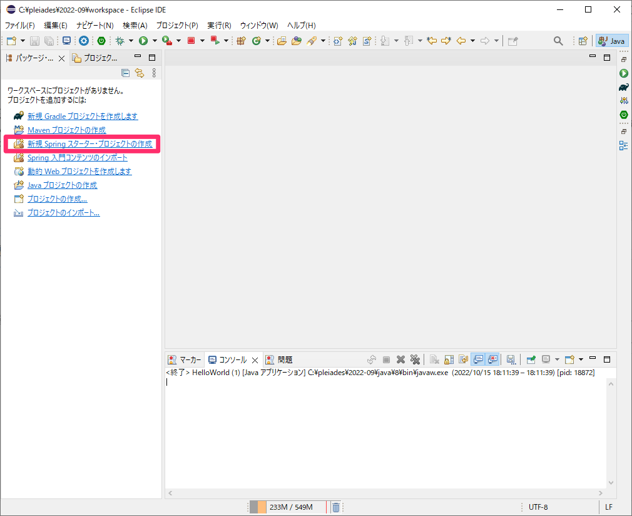This screenshot has height=516, width=632.
Task: Toggle Pin Console button
Action: (531, 359)
